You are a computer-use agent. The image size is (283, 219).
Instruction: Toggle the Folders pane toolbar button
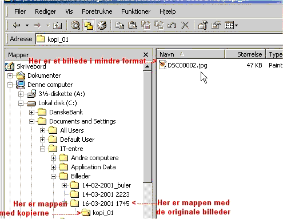point(89,25)
